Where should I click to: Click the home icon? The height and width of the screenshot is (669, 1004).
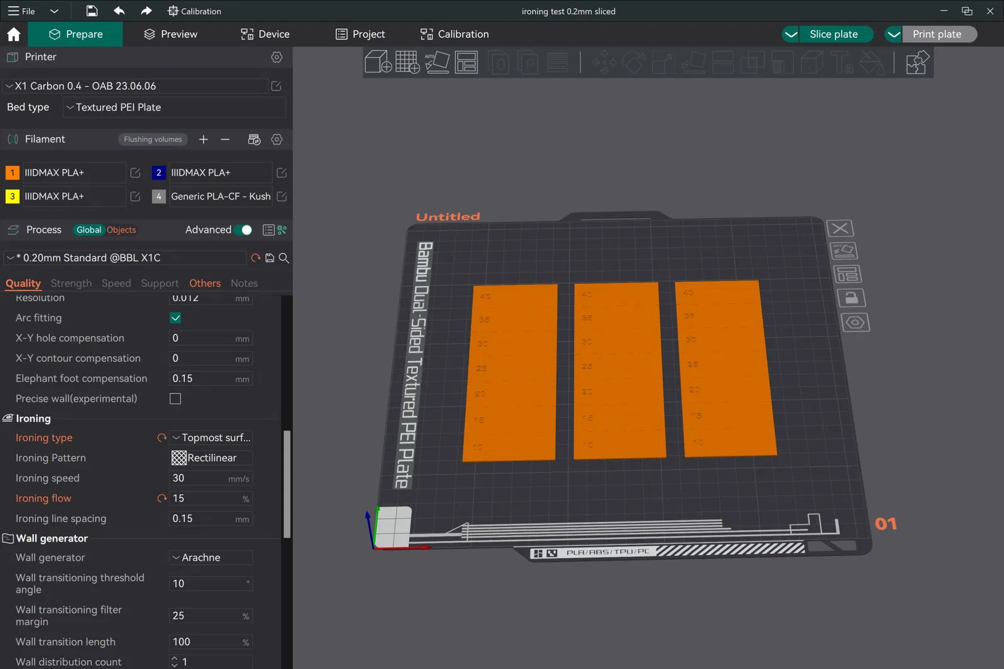[x=14, y=34]
